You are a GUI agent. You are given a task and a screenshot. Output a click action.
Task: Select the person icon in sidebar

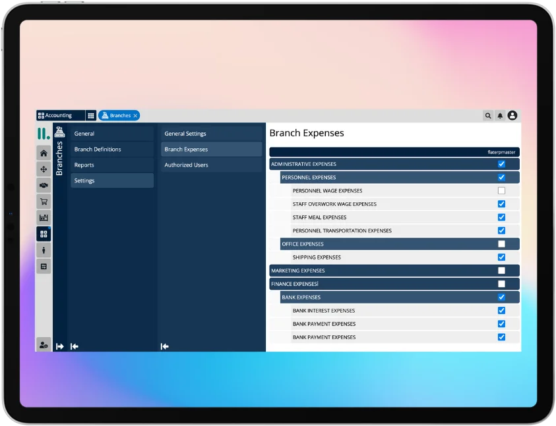44,250
